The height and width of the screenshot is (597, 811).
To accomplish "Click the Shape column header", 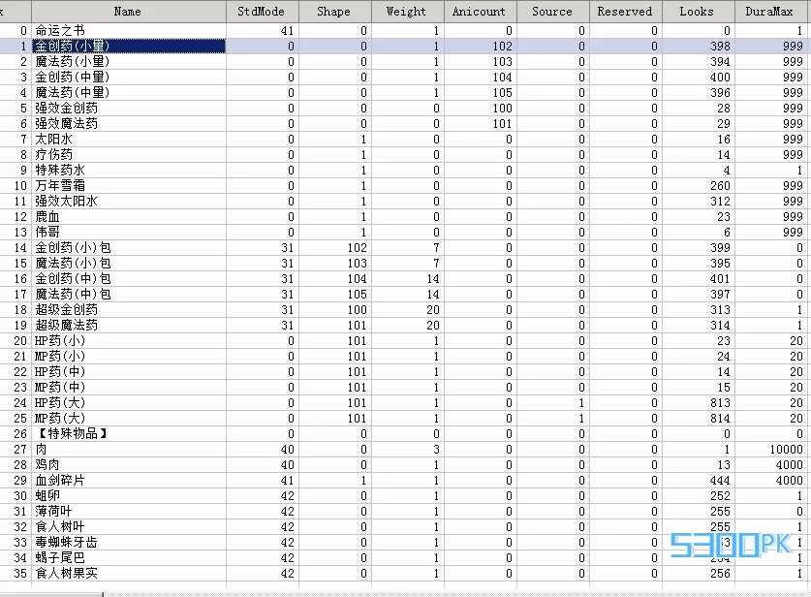I will [x=334, y=12].
